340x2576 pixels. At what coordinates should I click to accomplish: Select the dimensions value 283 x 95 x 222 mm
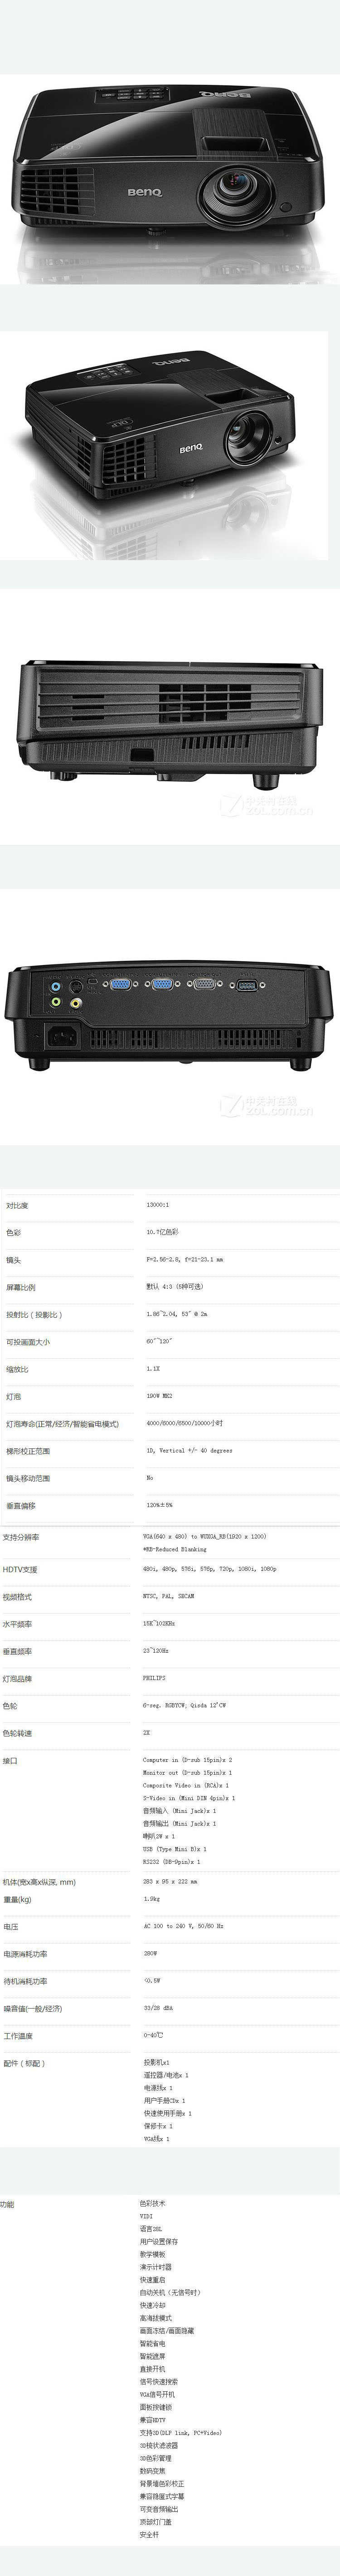pos(170,1881)
